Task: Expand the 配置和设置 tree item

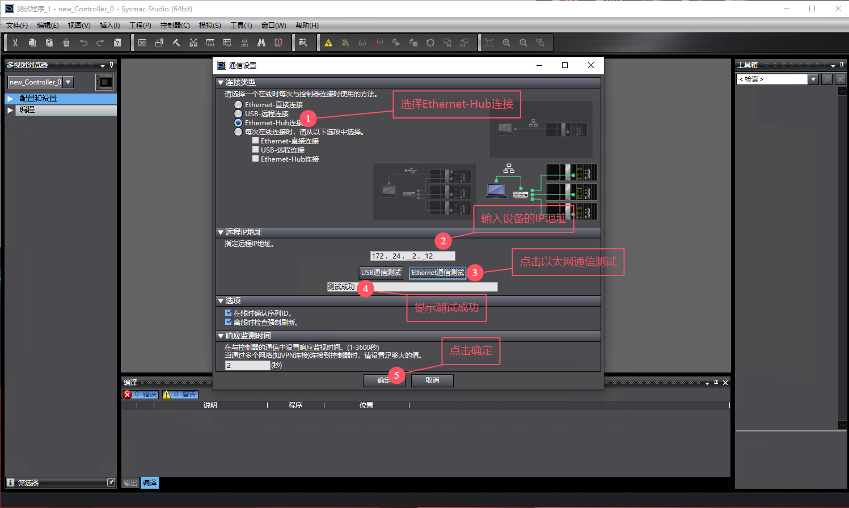Action: [10, 99]
